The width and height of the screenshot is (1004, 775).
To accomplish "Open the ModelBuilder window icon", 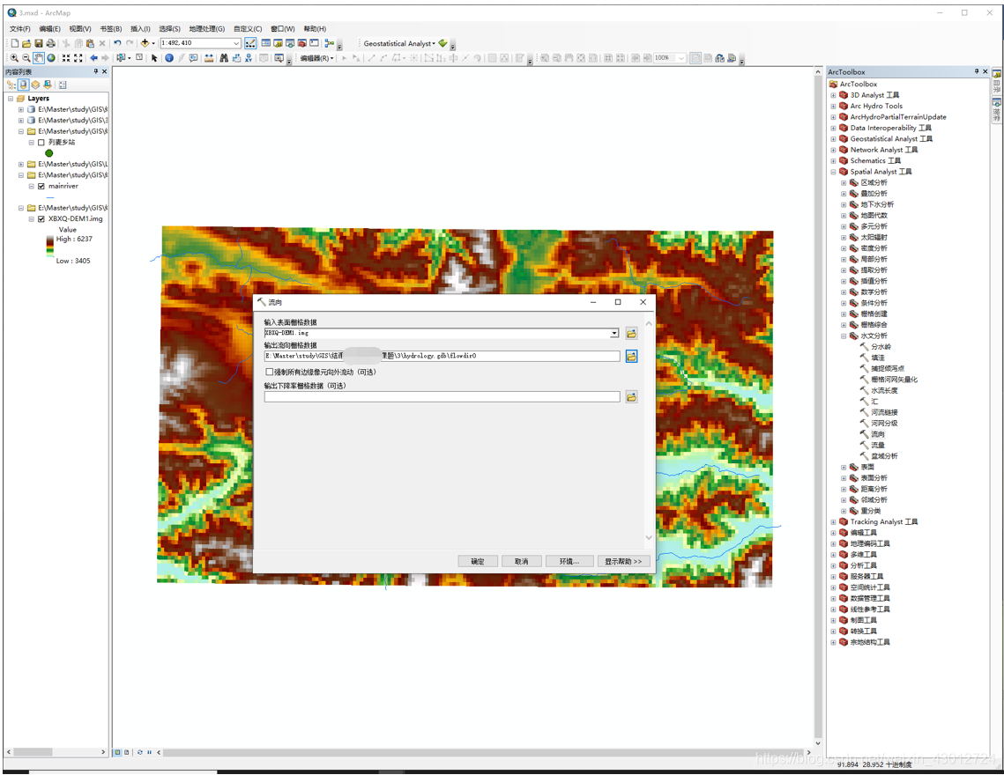I will [x=329, y=43].
